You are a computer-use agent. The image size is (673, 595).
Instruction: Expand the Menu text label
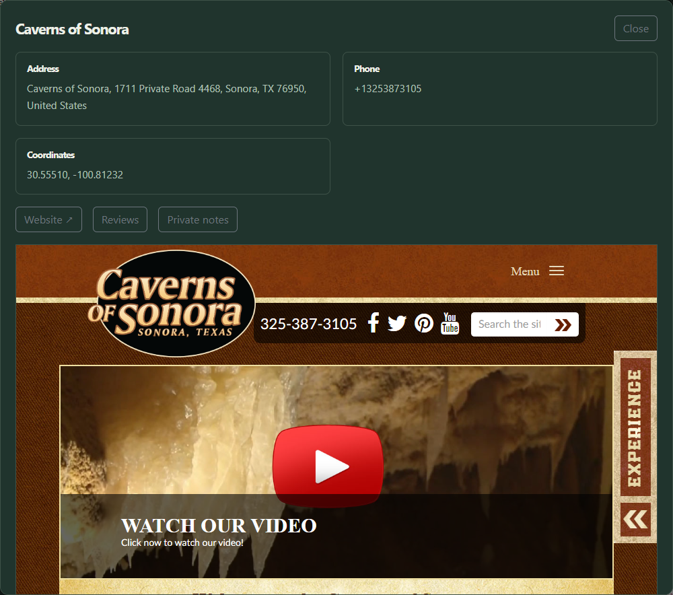click(x=525, y=271)
